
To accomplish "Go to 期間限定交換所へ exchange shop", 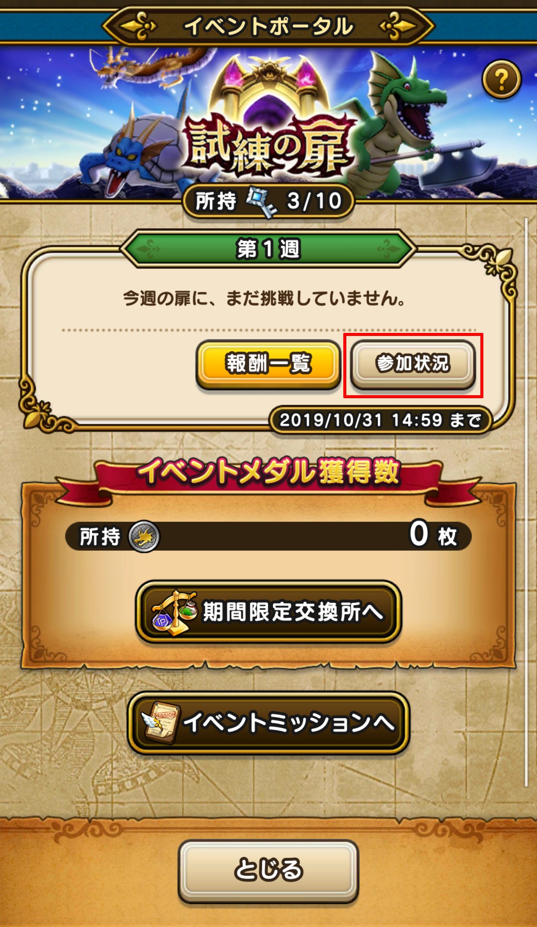I will [268, 612].
